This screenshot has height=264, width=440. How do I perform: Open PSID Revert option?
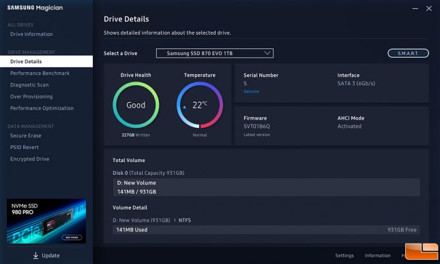pos(25,147)
